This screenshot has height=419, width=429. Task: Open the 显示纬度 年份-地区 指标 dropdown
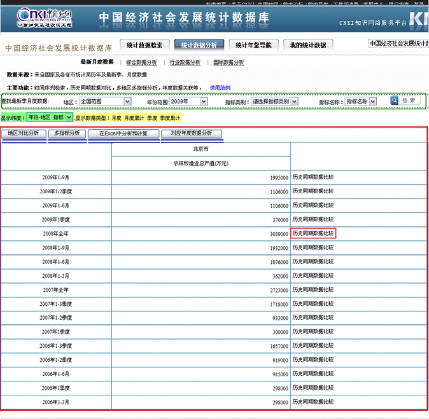[x=50, y=118]
